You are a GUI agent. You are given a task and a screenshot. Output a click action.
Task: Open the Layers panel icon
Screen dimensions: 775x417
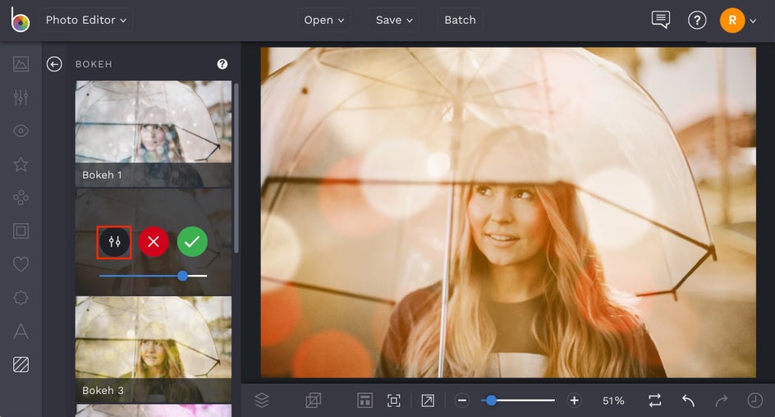click(x=262, y=401)
